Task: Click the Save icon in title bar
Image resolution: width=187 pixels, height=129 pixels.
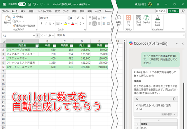Action: coord(29,4)
